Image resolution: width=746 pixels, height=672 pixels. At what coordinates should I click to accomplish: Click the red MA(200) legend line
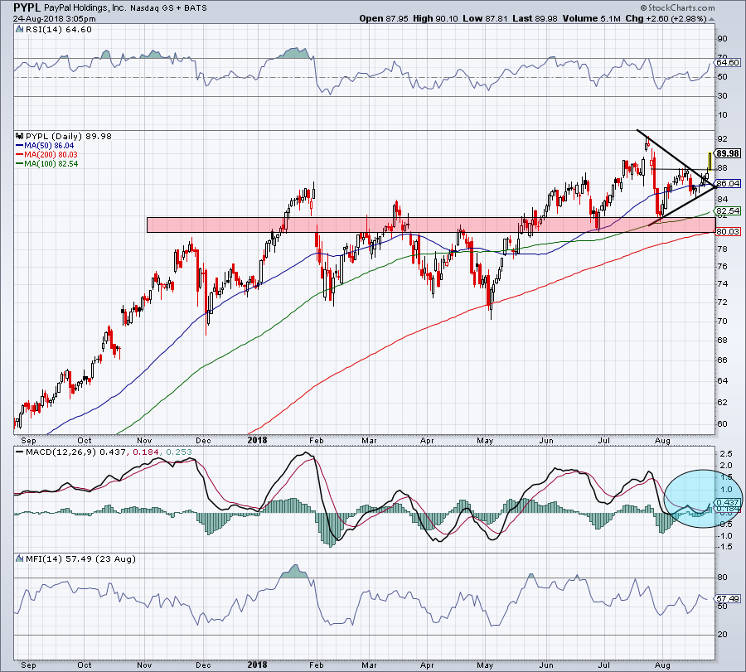coord(20,155)
